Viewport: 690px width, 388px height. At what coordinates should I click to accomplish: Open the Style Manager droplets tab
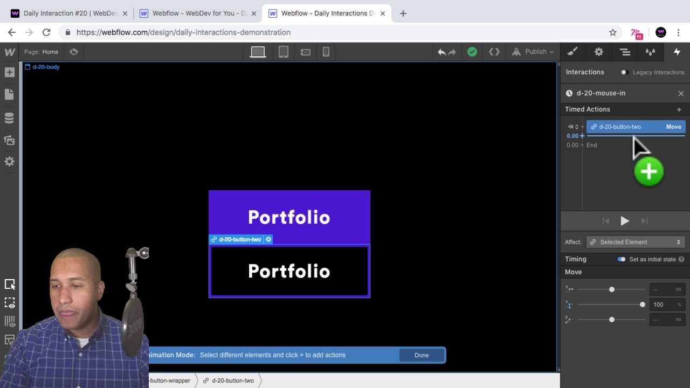tap(651, 52)
